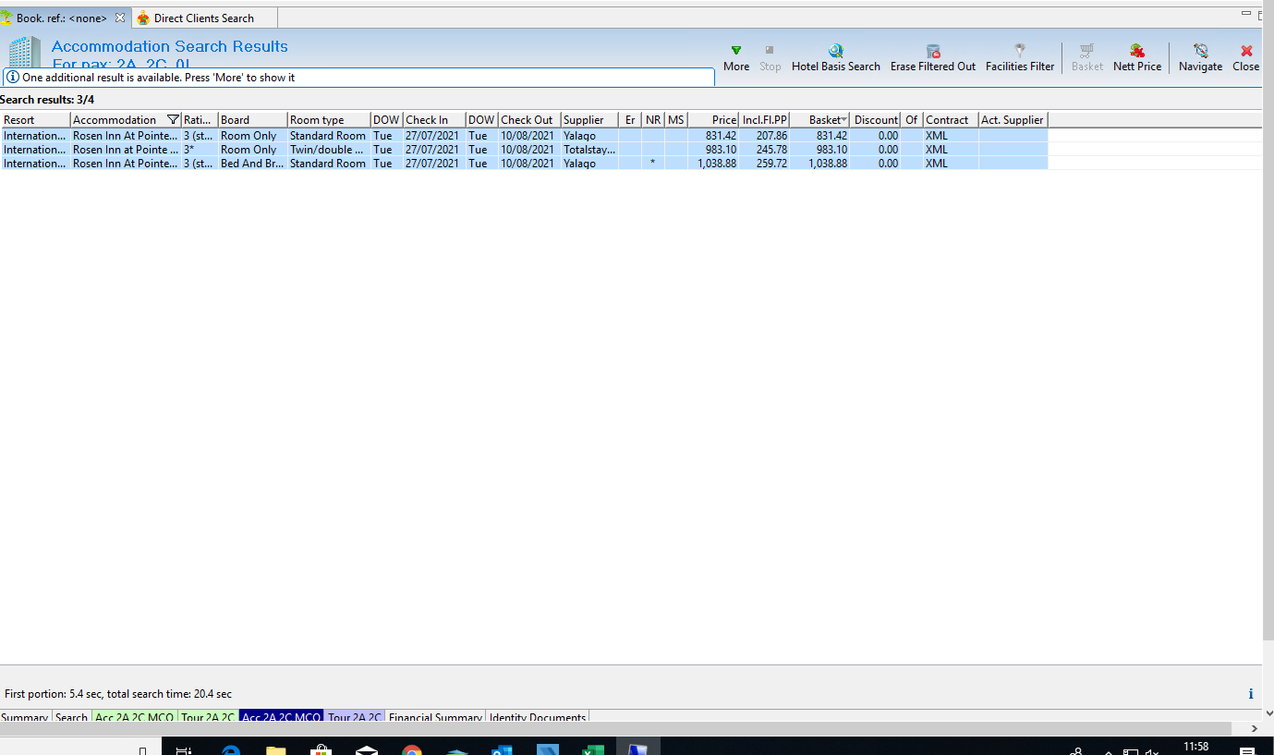Click the Bed And Br... board cell
1274x755 pixels.
(252, 164)
